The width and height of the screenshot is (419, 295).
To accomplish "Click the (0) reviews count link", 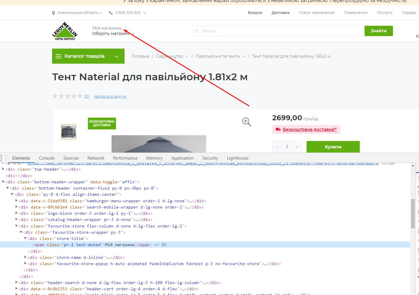I will [x=86, y=96].
